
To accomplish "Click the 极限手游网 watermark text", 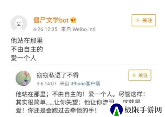I will click(143, 110).
